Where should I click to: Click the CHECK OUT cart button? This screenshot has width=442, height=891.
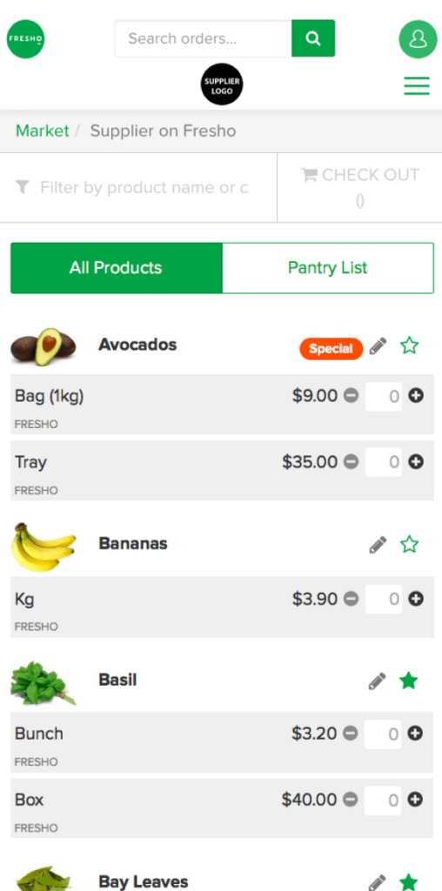359,188
